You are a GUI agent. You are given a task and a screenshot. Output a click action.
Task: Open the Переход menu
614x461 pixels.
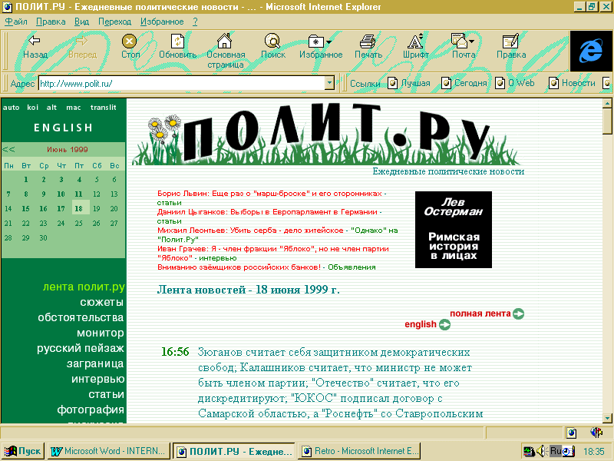click(114, 22)
